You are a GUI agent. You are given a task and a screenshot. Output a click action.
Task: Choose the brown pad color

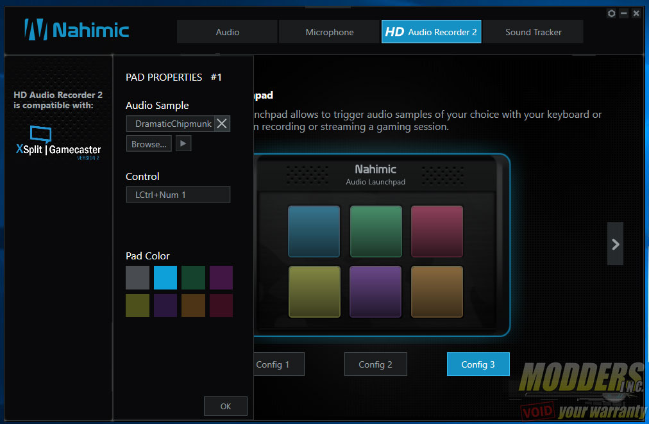click(x=193, y=306)
